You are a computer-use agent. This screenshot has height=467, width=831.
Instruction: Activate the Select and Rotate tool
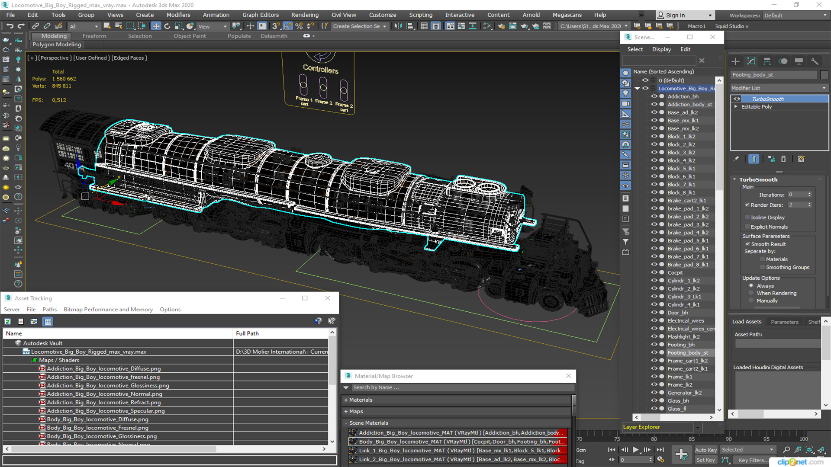pos(167,26)
